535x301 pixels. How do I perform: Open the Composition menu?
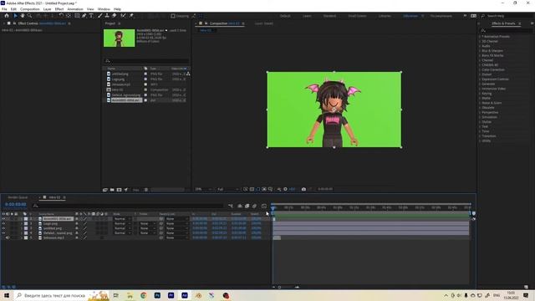[30, 9]
